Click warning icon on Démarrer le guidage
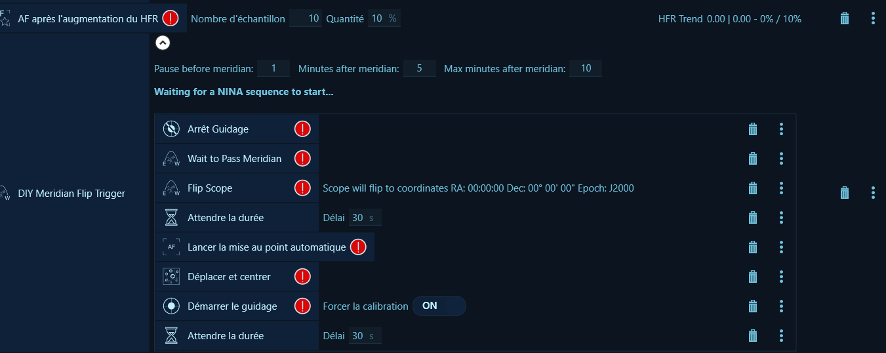This screenshot has height=353, width=886. coord(302,306)
